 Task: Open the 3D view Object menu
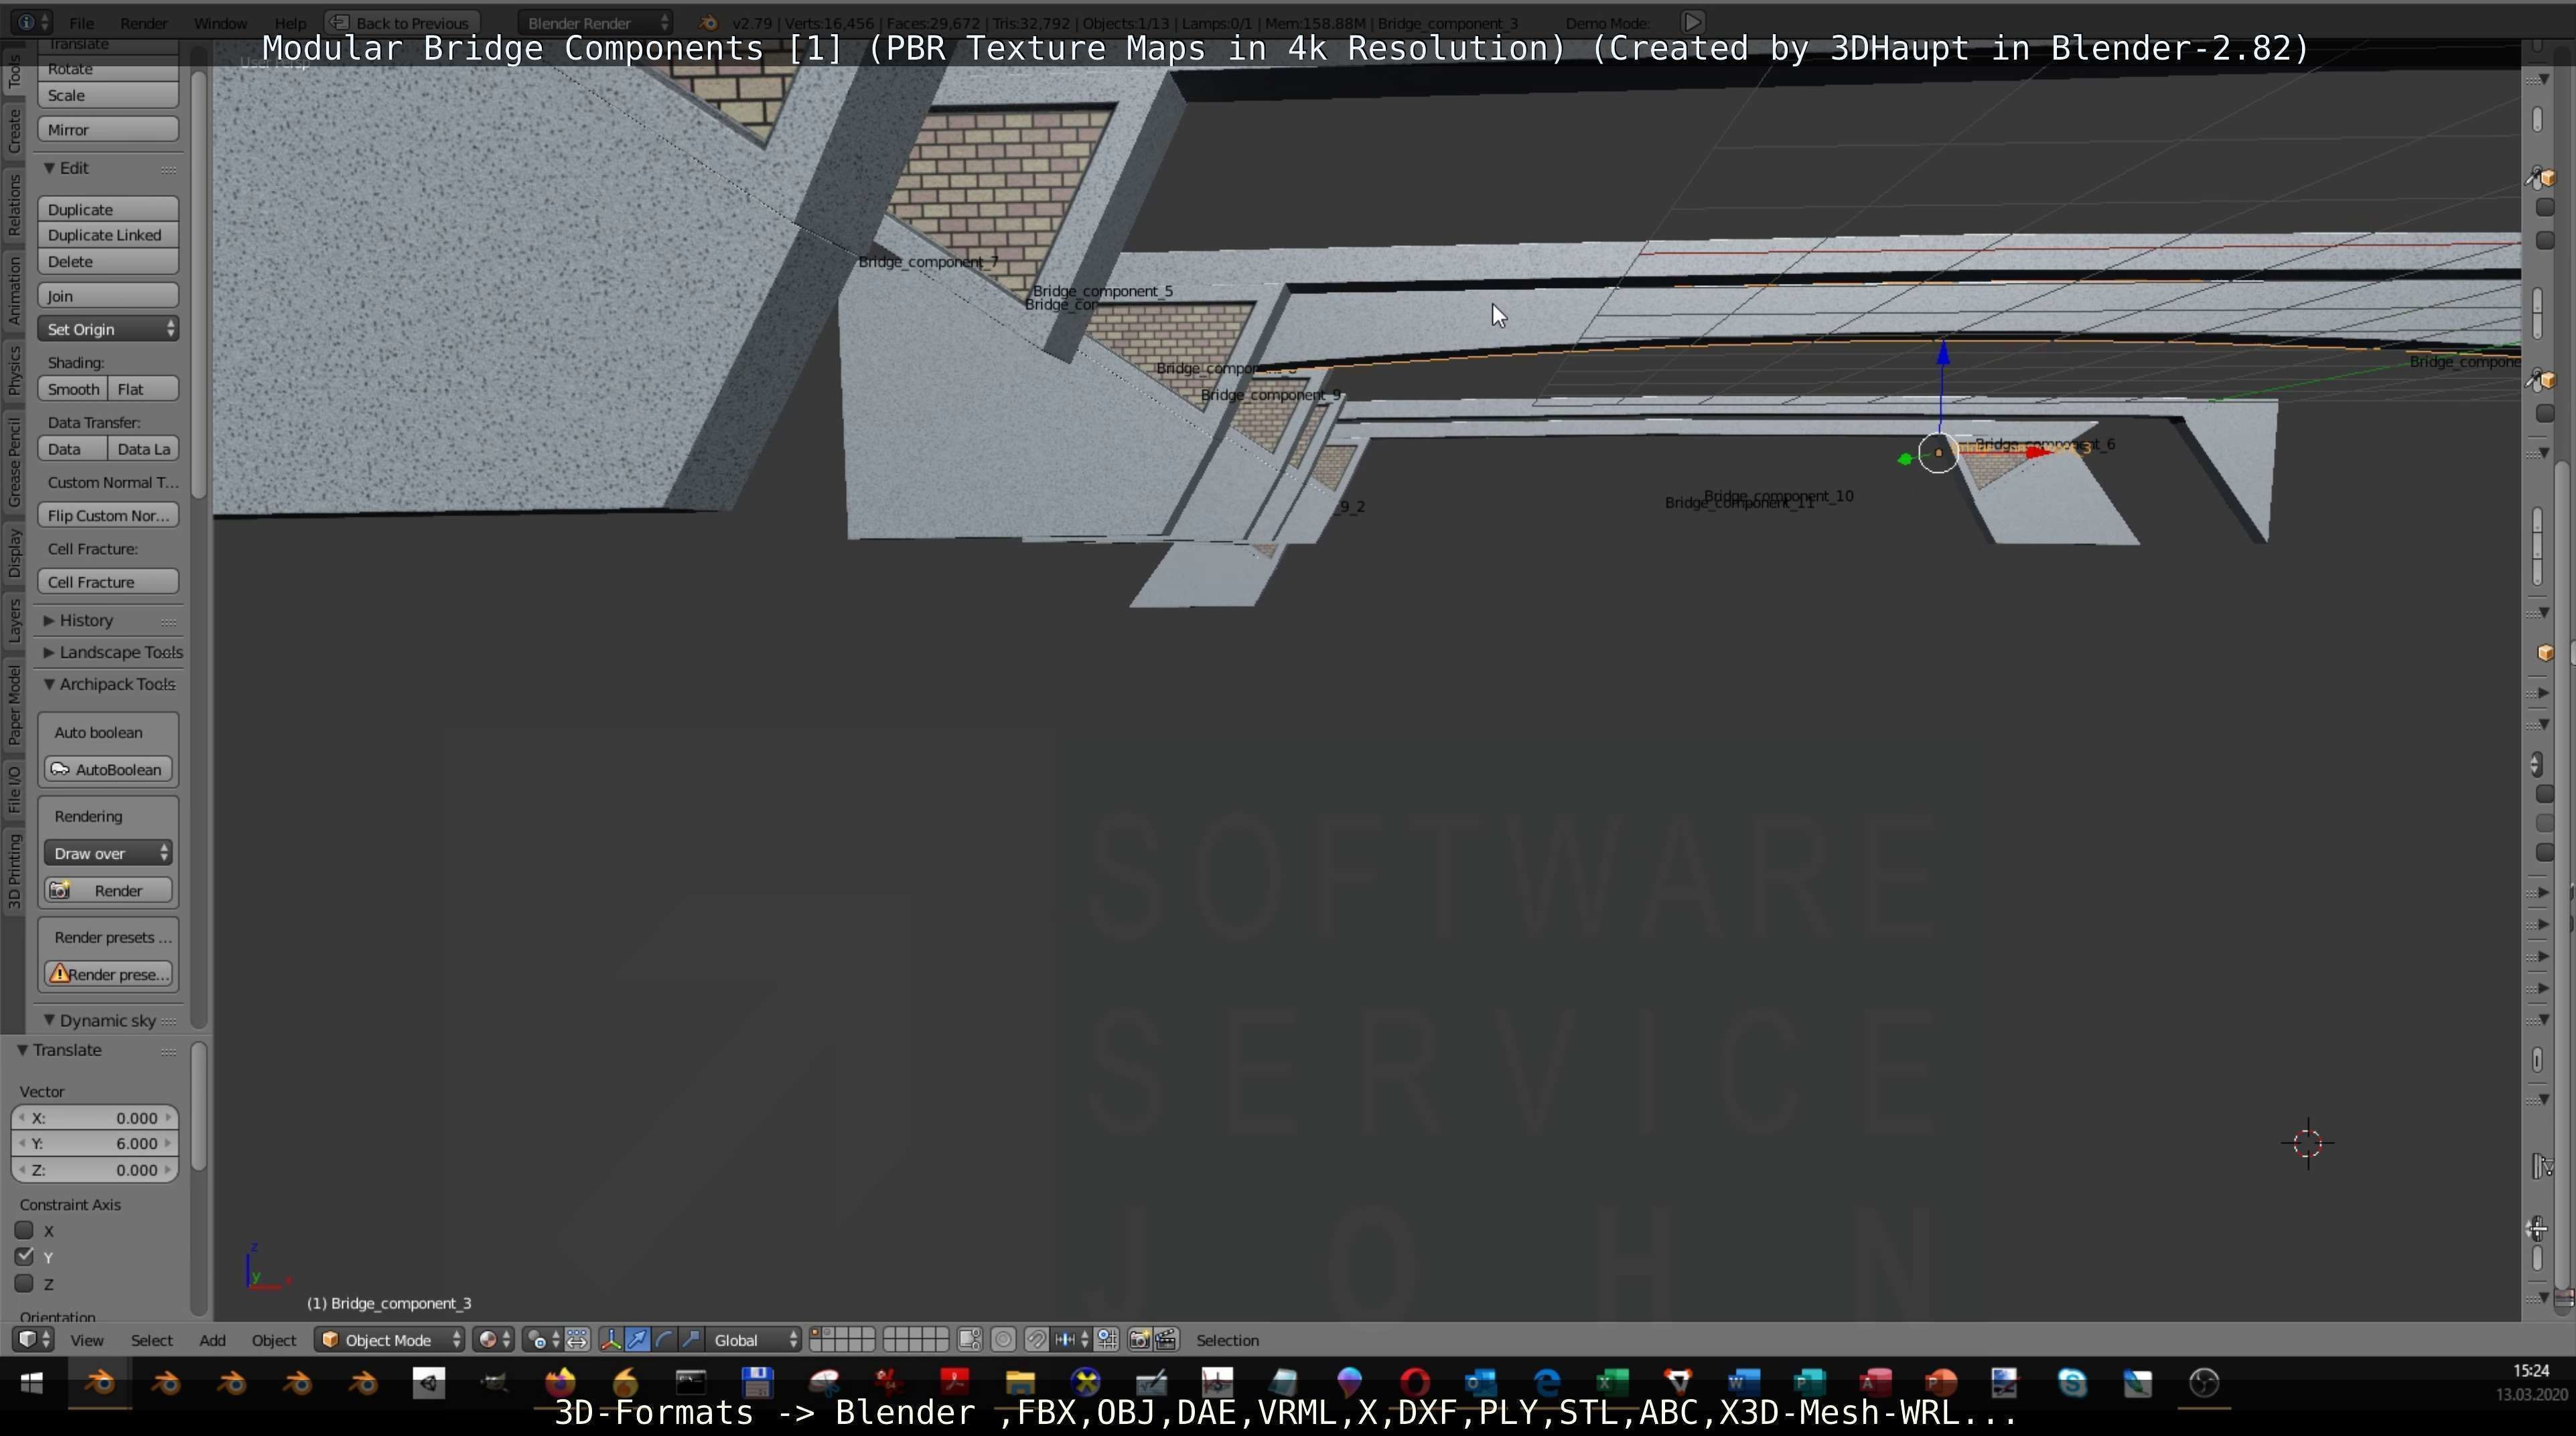point(274,1340)
